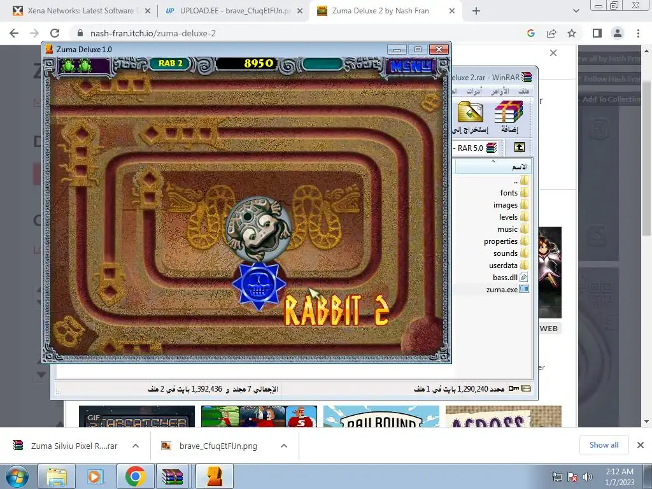Click Show all downloads
652x489 pixels.
pyautogui.click(x=604, y=445)
